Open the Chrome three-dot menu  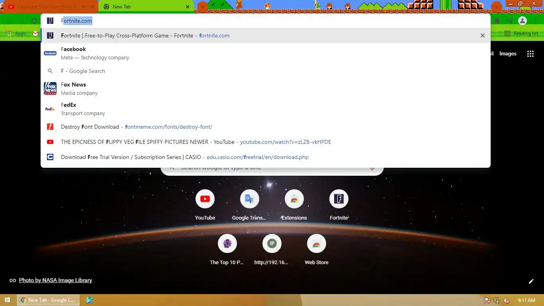(x=536, y=21)
